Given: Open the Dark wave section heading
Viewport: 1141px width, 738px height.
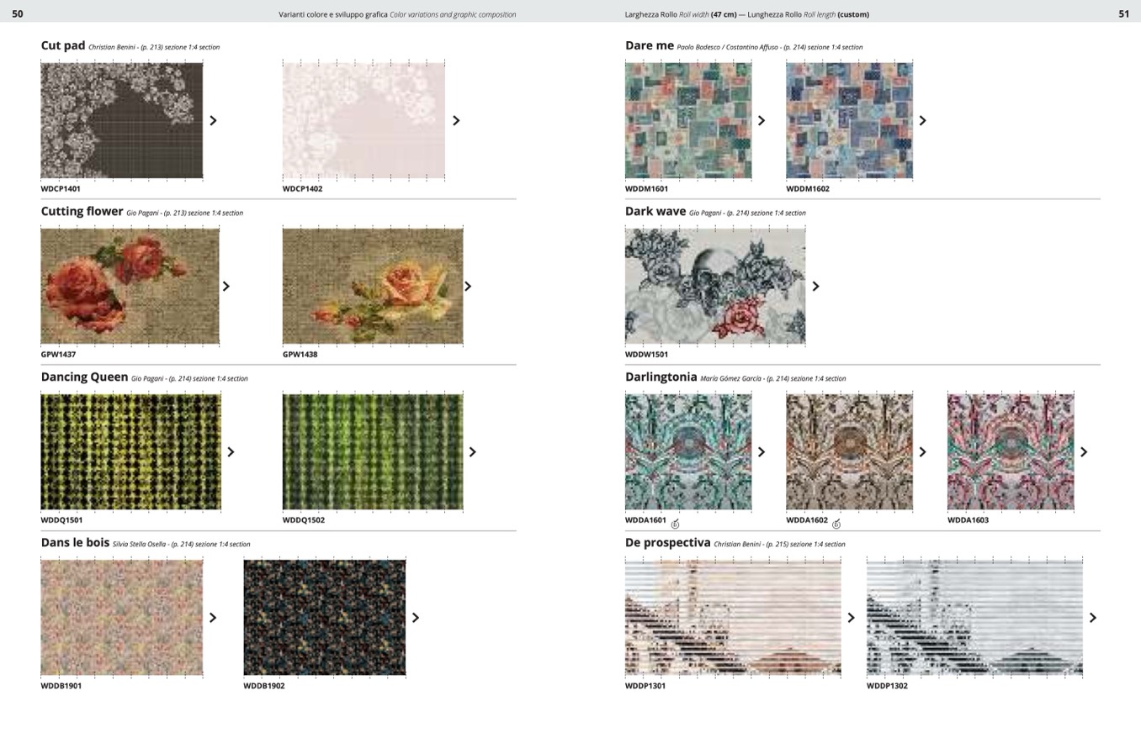Looking at the screenshot, I should [655, 211].
